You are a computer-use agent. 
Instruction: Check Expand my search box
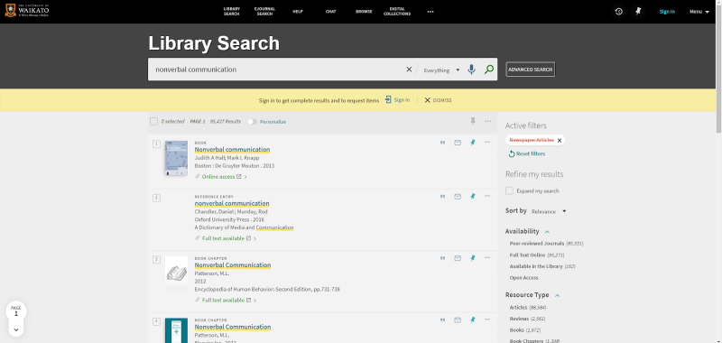click(509, 190)
